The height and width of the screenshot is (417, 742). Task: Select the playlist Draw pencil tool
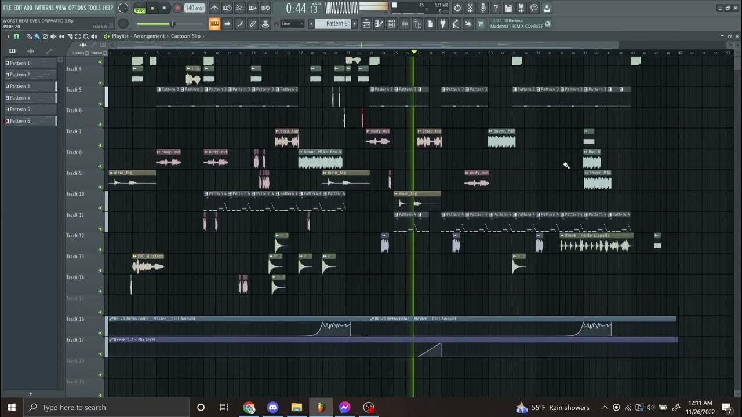tap(29, 36)
